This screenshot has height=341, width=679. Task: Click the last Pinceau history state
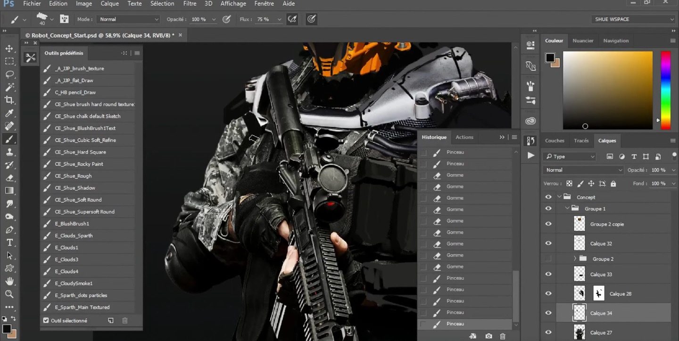(x=465, y=324)
